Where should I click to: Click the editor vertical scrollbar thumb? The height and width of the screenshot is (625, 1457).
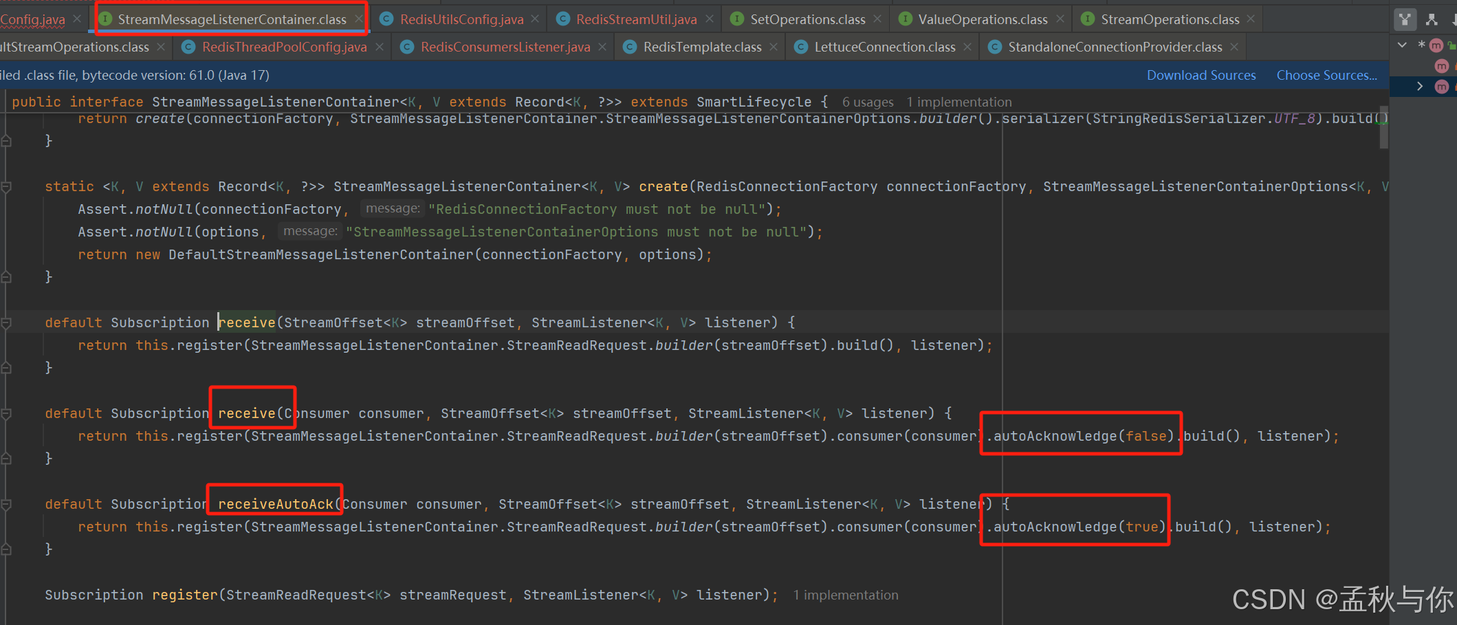click(x=1383, y=127)
